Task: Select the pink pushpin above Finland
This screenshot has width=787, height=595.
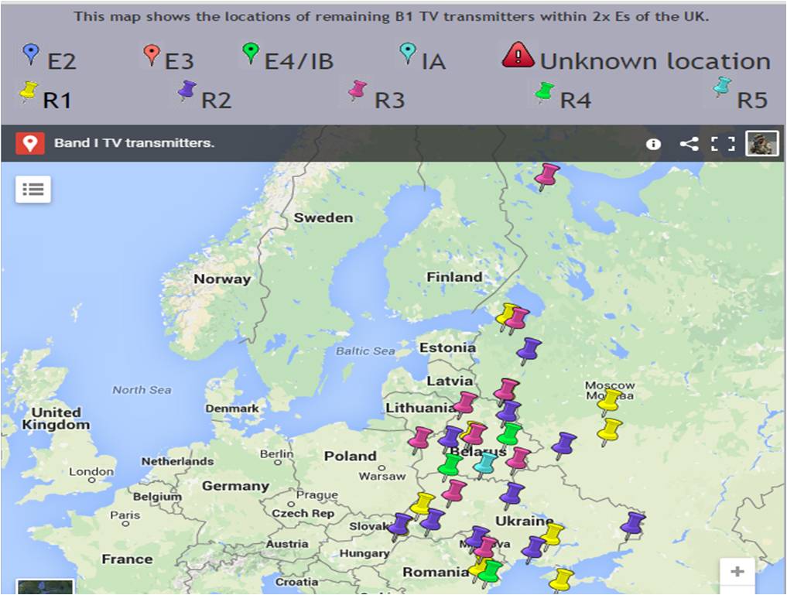Action: point(546,176)
